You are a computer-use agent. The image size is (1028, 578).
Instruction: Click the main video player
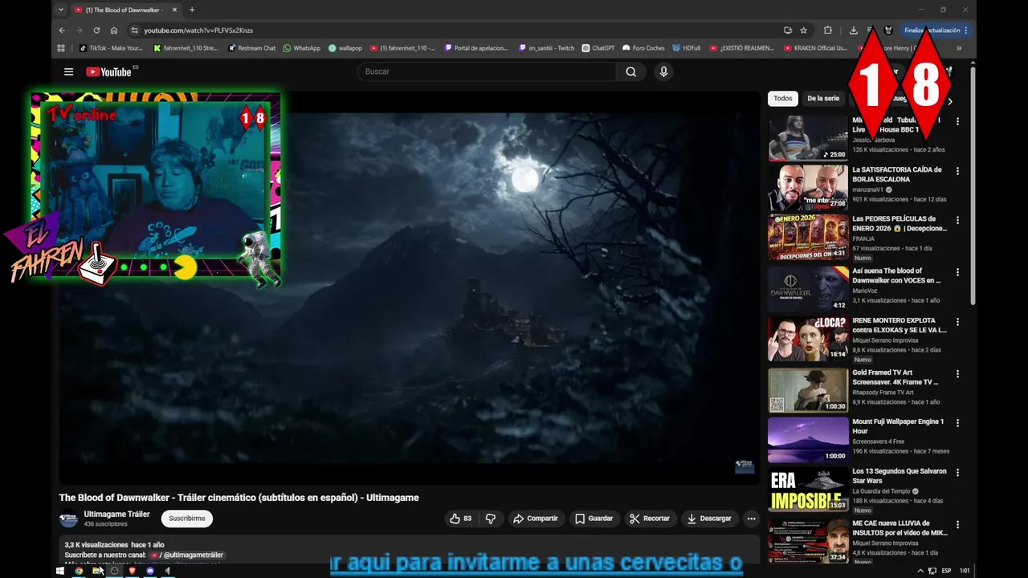click(x=409, y=287)
